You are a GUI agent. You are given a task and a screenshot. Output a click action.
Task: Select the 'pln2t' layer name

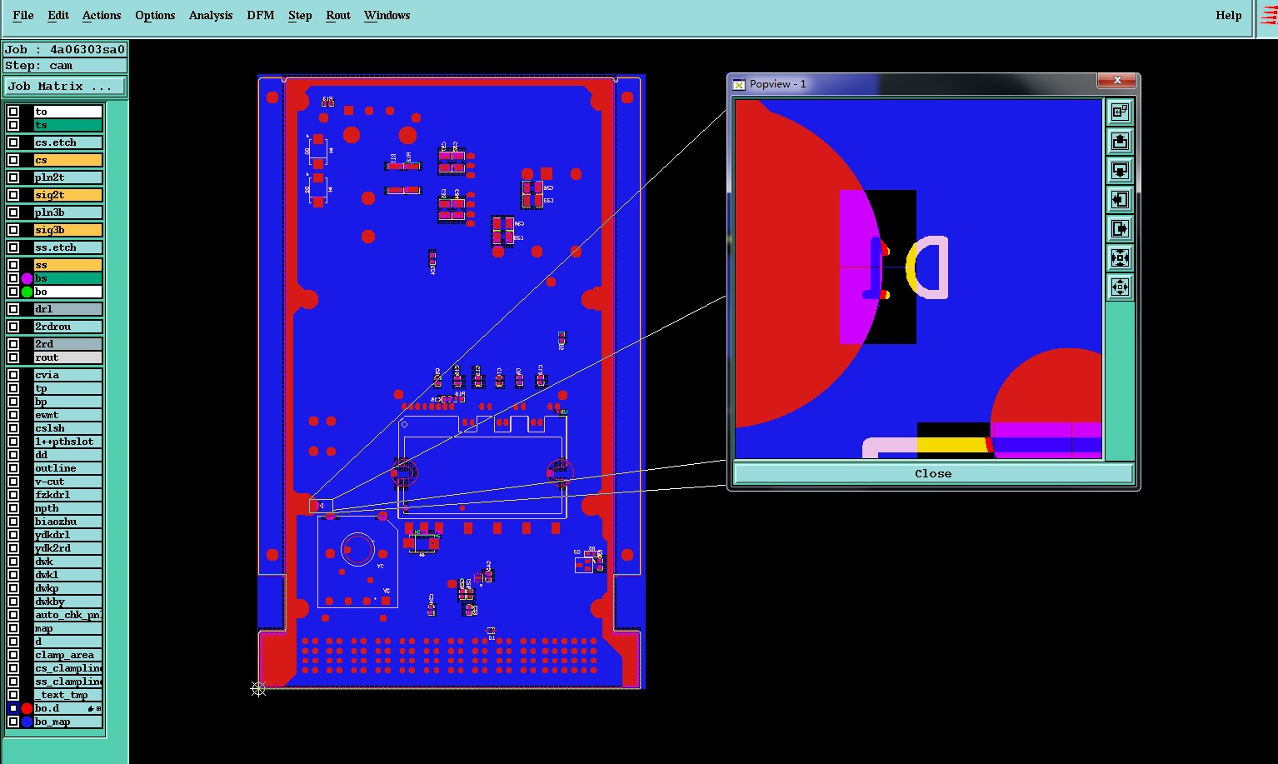coord(67,177)
